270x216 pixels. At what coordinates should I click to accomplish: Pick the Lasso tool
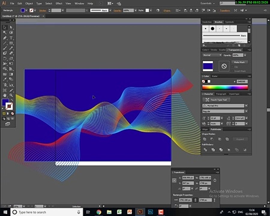click(11, 32)
